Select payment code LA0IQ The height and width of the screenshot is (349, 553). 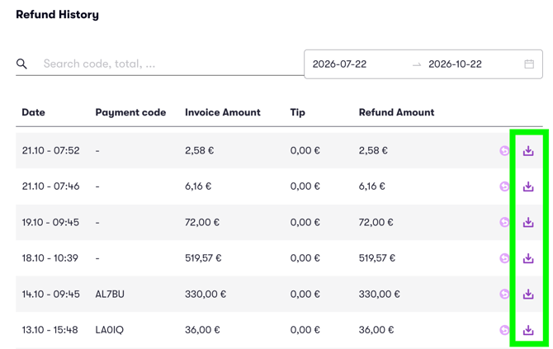(109, 330)
